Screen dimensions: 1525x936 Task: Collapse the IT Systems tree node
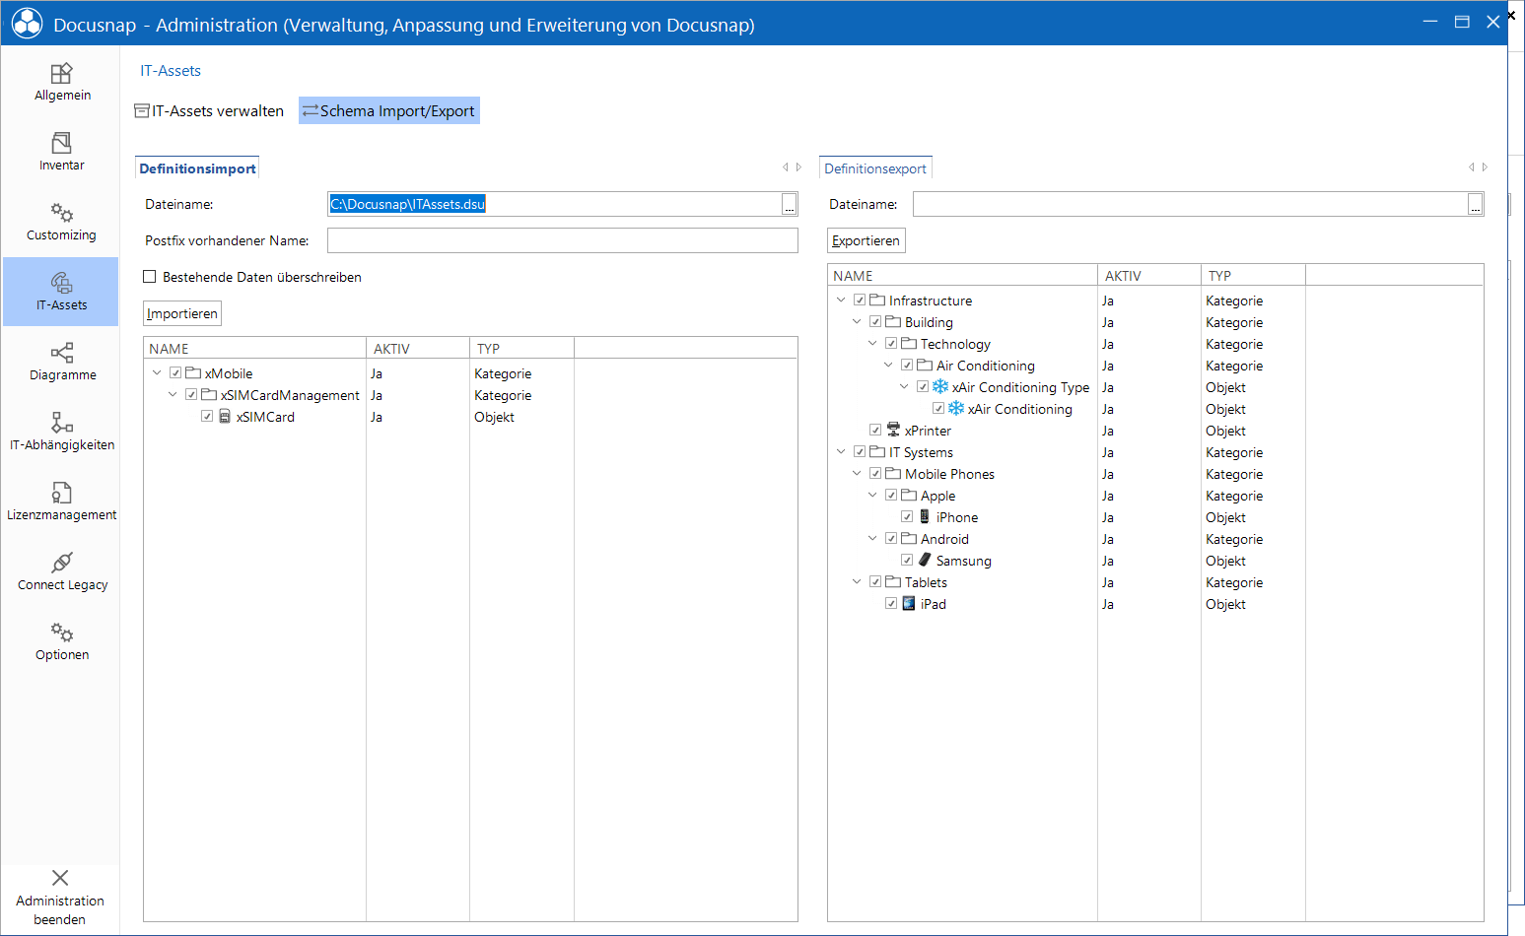pos(841,452)
